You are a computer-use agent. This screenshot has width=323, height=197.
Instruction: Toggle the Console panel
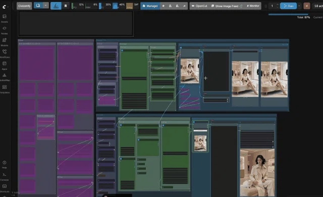pos(5,176)
